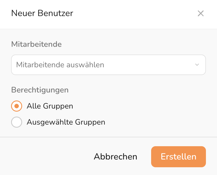
Task: Click the Mitarbeitende field label
Action: pos(36,44)
